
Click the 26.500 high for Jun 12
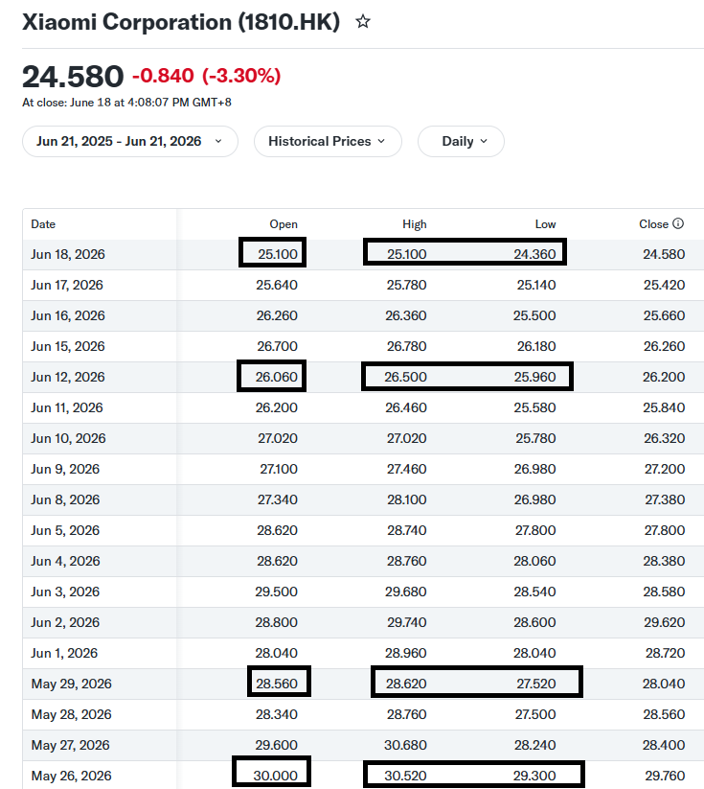pyautogui.click(x=405, y=377)
